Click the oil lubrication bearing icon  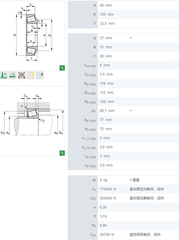click(x=40, y=75)
